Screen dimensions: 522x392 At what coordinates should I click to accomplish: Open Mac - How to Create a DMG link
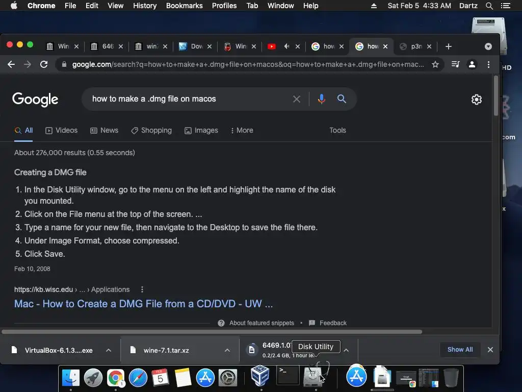(143, 304)
